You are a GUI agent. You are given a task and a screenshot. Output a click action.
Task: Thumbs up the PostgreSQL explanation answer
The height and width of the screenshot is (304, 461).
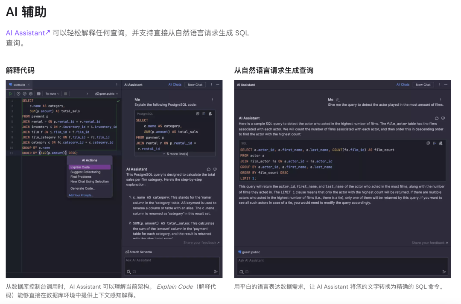pyautogui.click(x=208, y=169)
